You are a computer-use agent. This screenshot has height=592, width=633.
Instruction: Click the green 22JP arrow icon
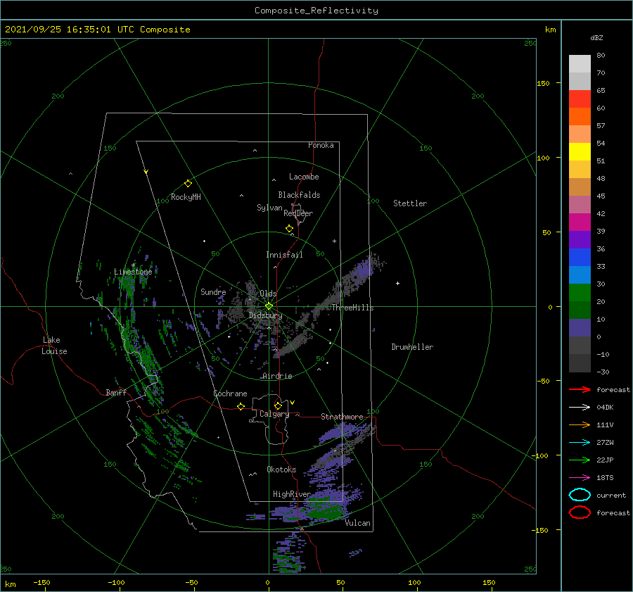[580, 460]
